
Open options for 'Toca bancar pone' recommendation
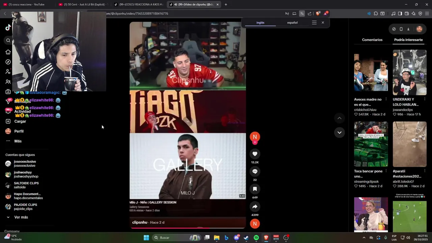386,171
